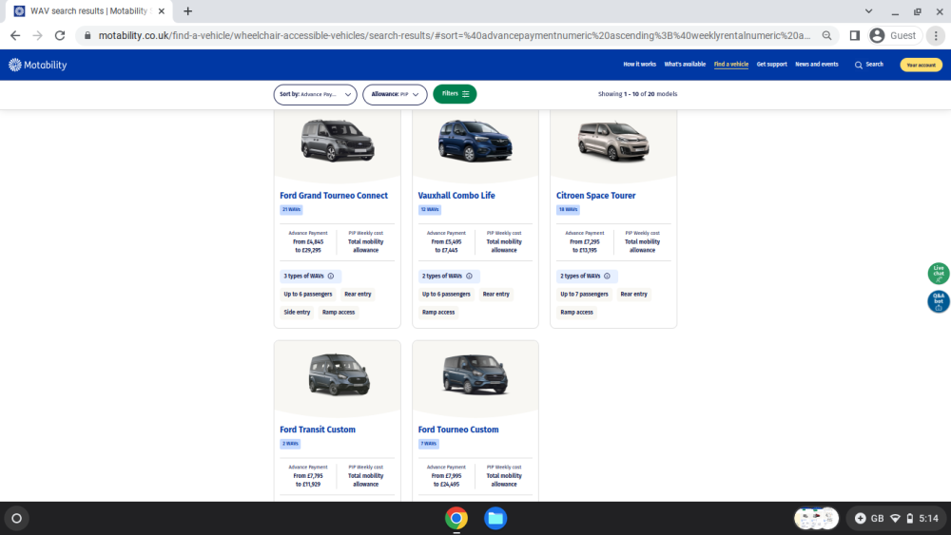951x535 pixels.
Task: Click Vauxhall Combo Life car image
Action: [475, 141]
